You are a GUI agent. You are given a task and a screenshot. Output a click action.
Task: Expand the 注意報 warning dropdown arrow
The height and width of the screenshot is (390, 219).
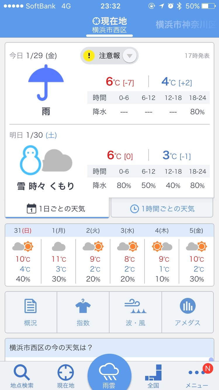pyautogui.click(x=130, y=56)
